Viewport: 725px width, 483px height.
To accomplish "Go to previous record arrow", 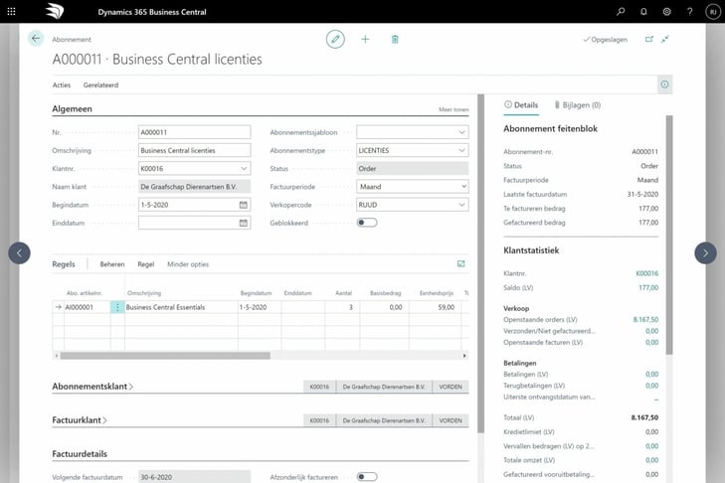I will (20, 252).
